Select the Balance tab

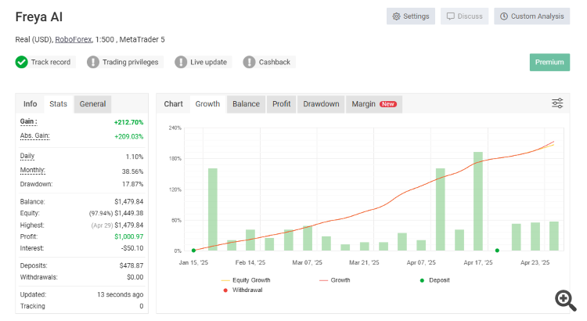click(246, 104)
